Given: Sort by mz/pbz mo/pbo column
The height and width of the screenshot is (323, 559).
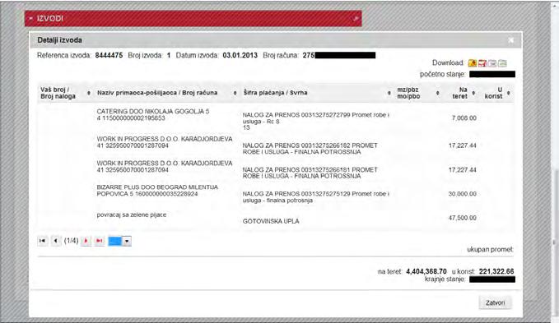Looking at the screenshot, I should (437, 93).
